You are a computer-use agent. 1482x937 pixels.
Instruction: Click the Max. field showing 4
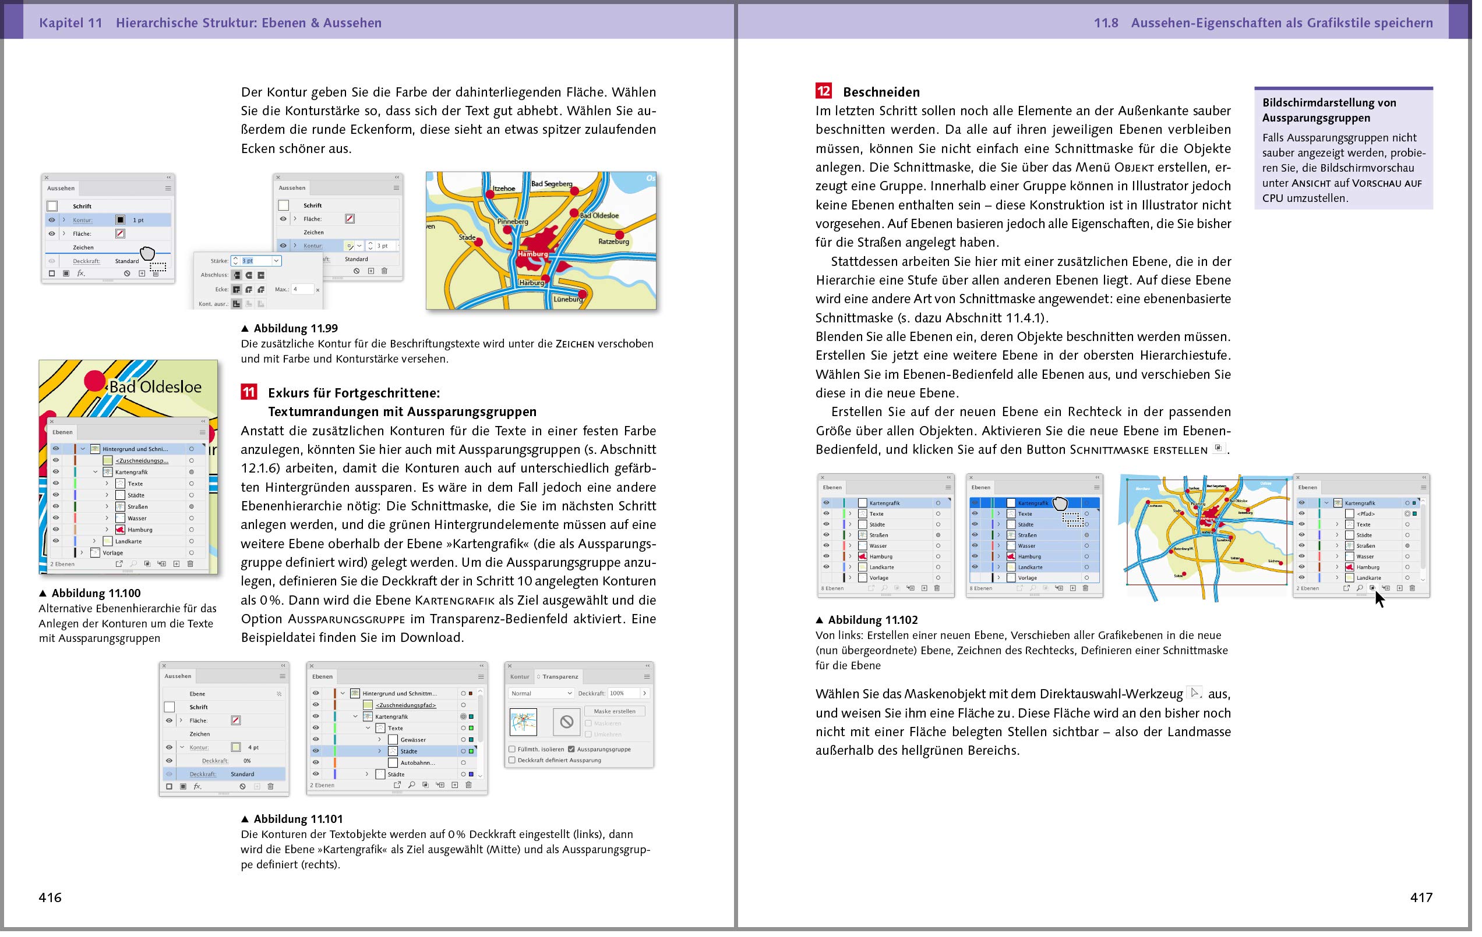[x=303, y=291]
